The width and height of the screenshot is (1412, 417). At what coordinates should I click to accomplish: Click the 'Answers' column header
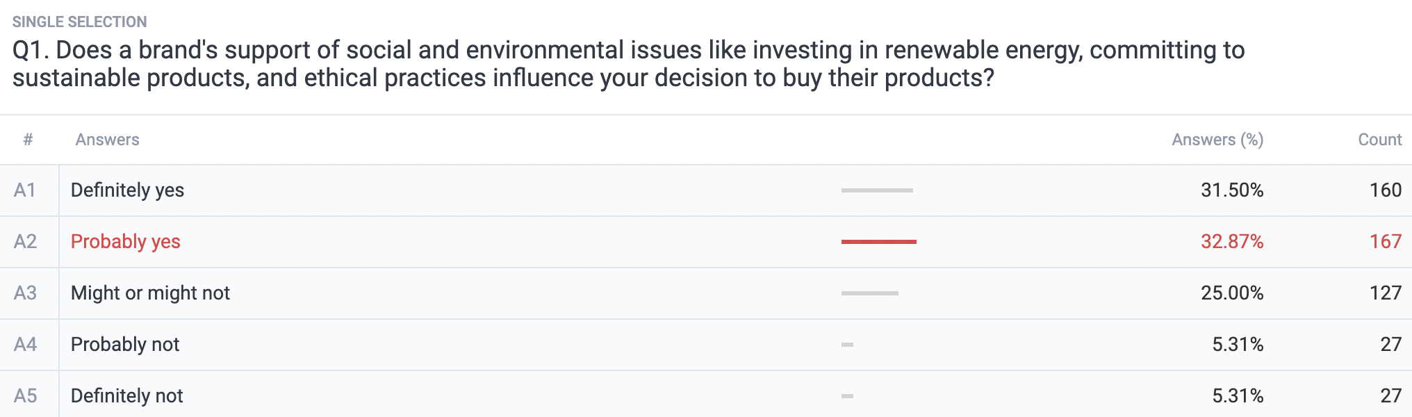108,140
